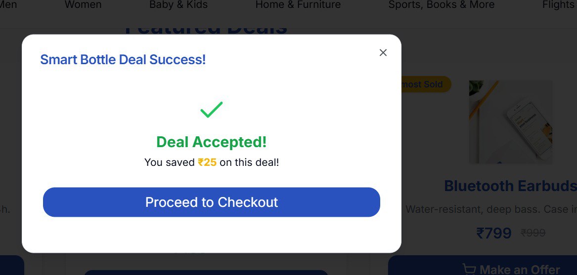Click the Bluetooth Earbuds product title

coord(510,186)
